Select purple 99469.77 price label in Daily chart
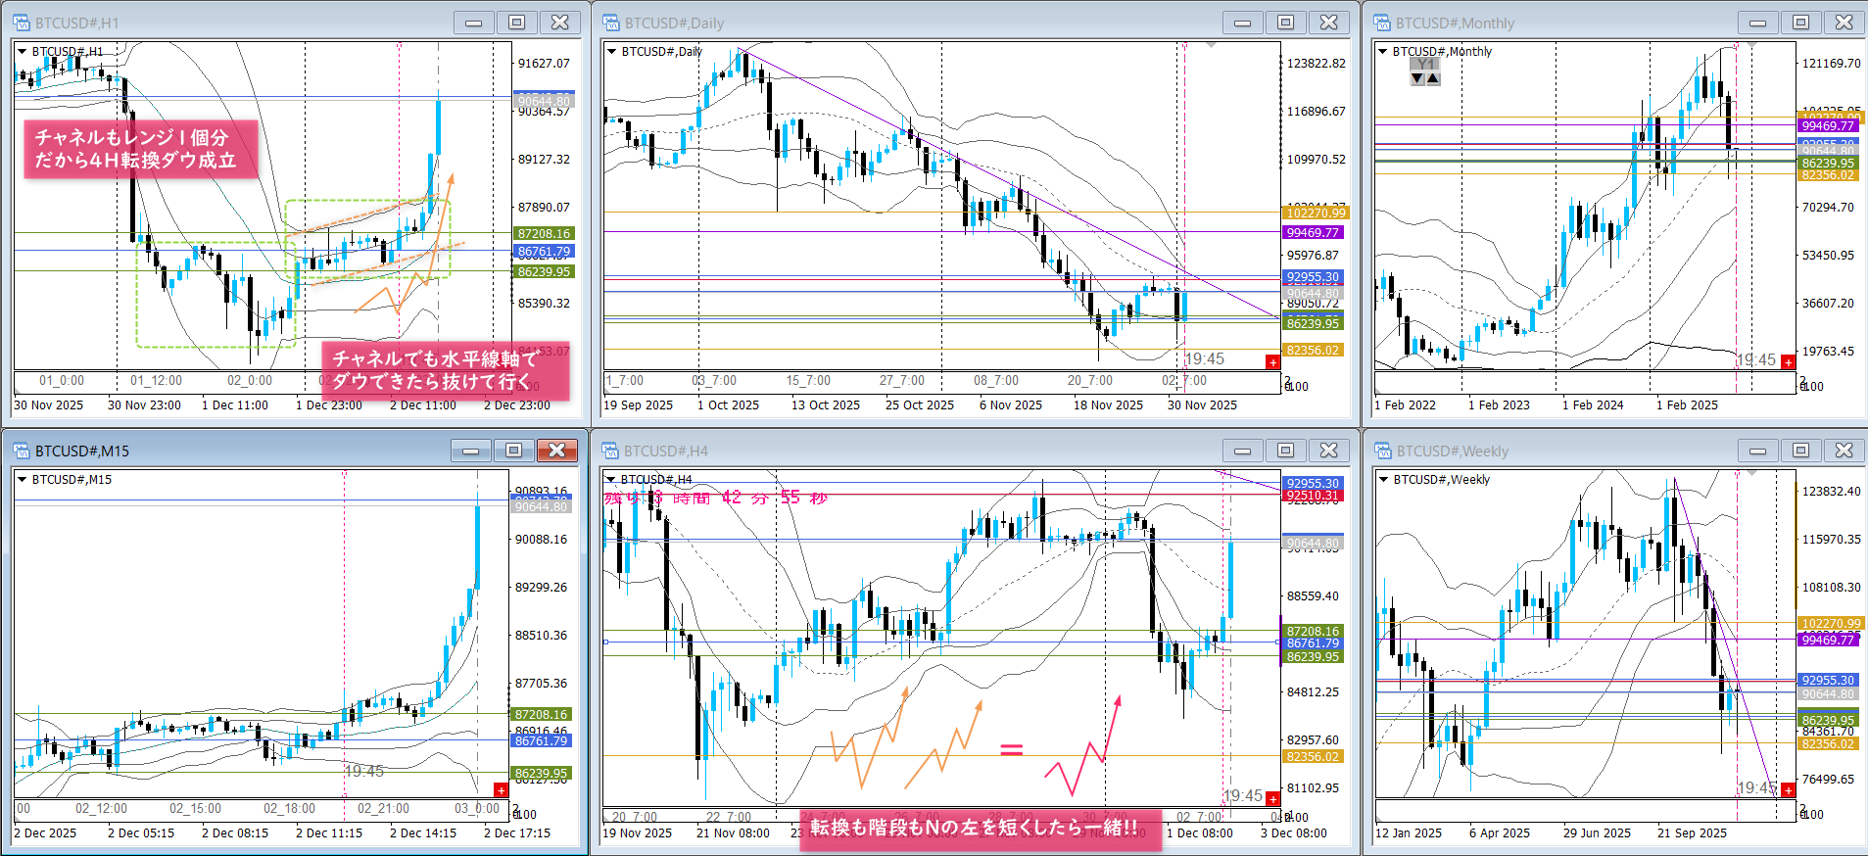This screenshot has height=856, width=1868. 1314,232
